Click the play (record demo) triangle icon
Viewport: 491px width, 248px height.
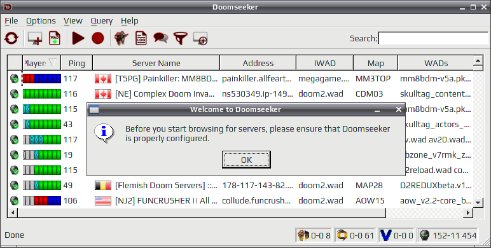(78, 39)
